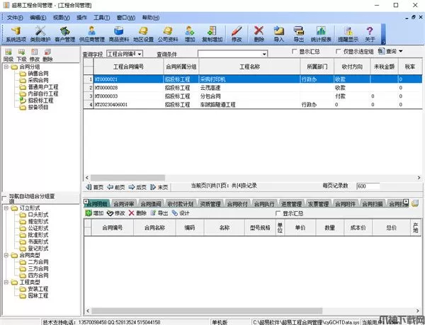Click 修改 in the contract detail toolbar
Image resolution: width=425 pixels, height=325 pixels.
coord(115,213)
